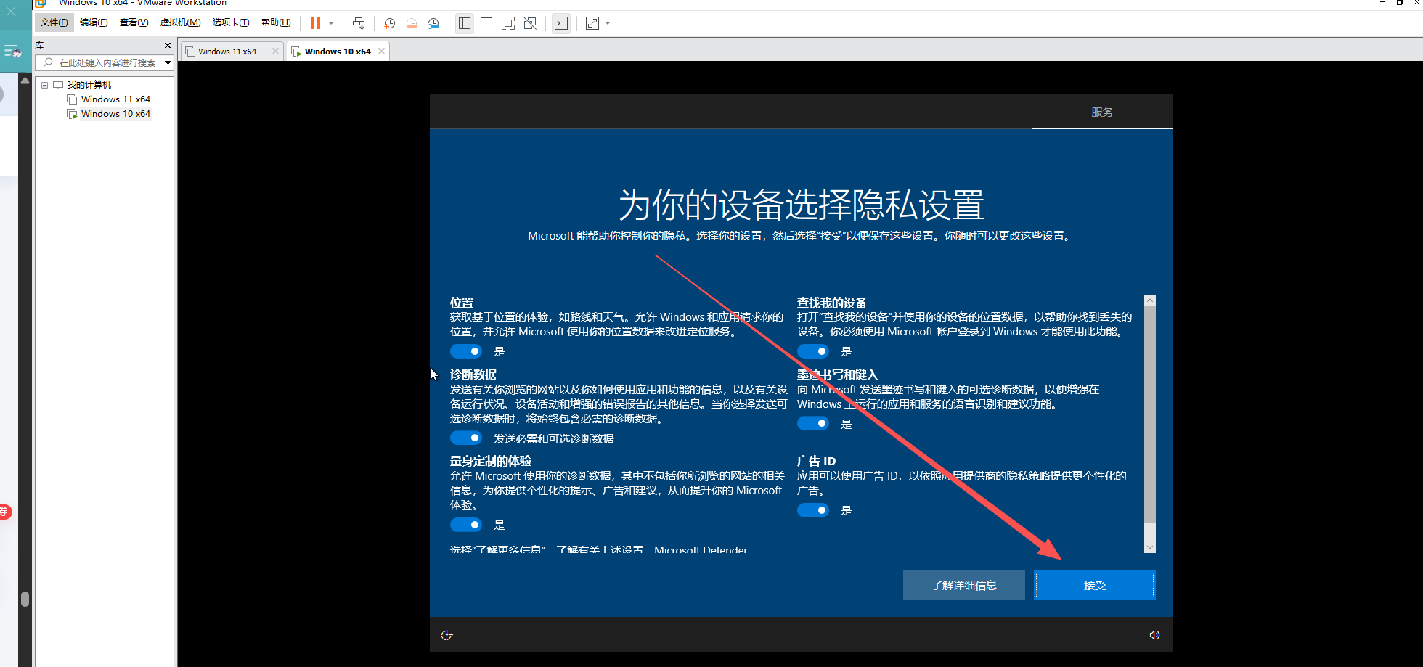
Task: Click the heading 为你的设备选择隐私设置
Action: 802,205
